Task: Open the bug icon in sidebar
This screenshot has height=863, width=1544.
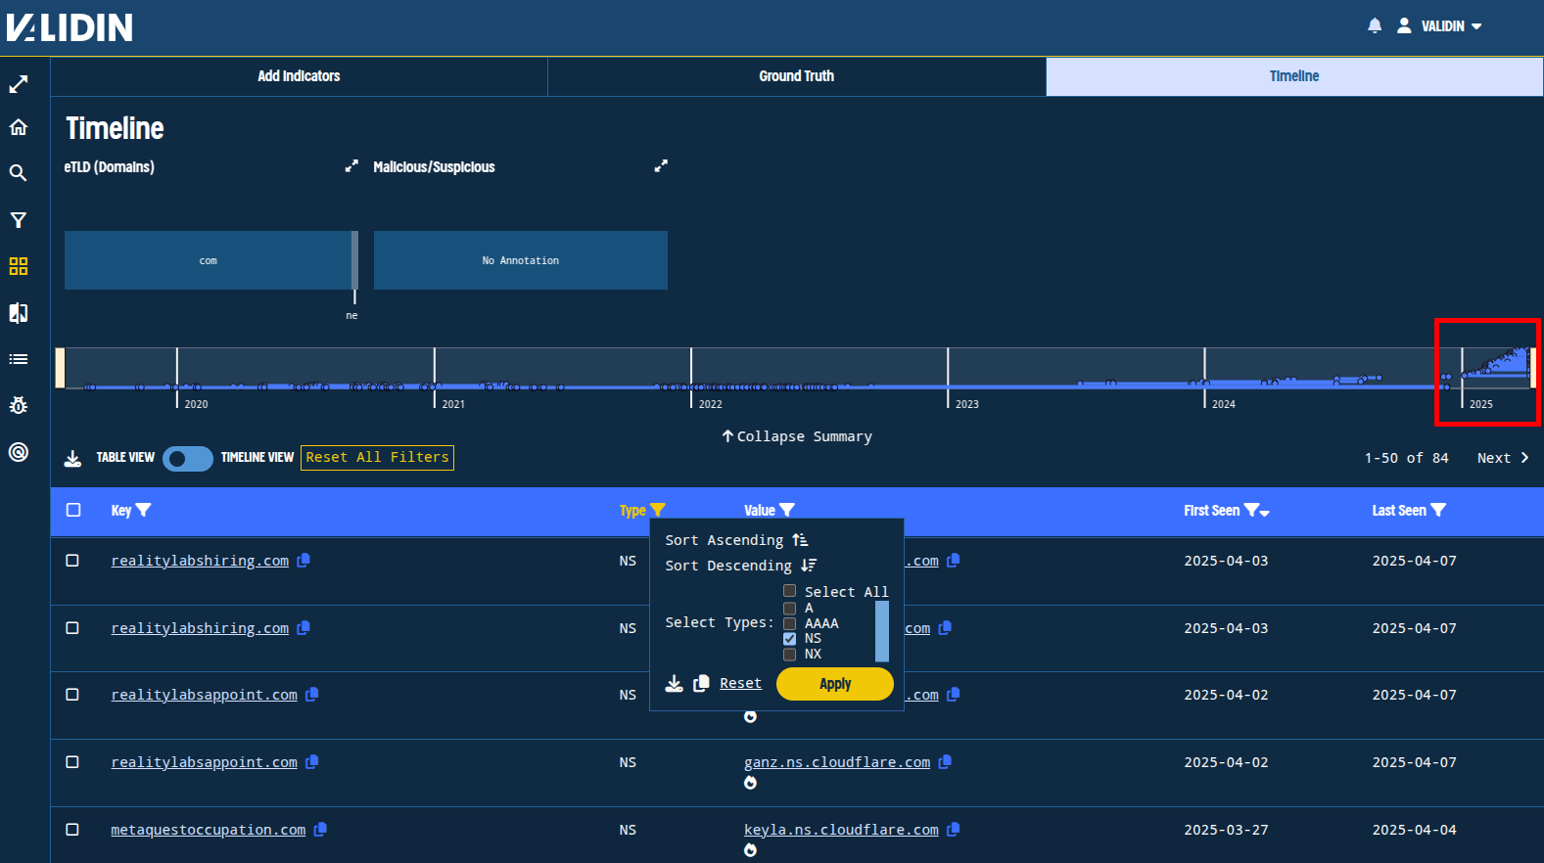Action: [19, 405]
